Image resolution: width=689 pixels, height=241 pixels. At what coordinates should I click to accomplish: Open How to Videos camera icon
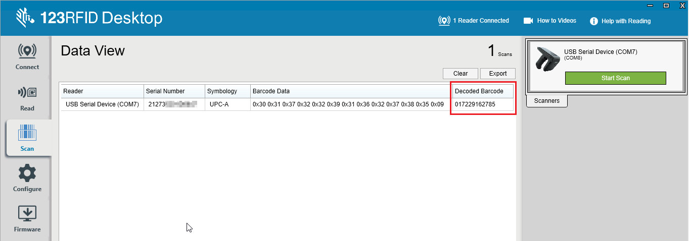click(x=528, y=21)
